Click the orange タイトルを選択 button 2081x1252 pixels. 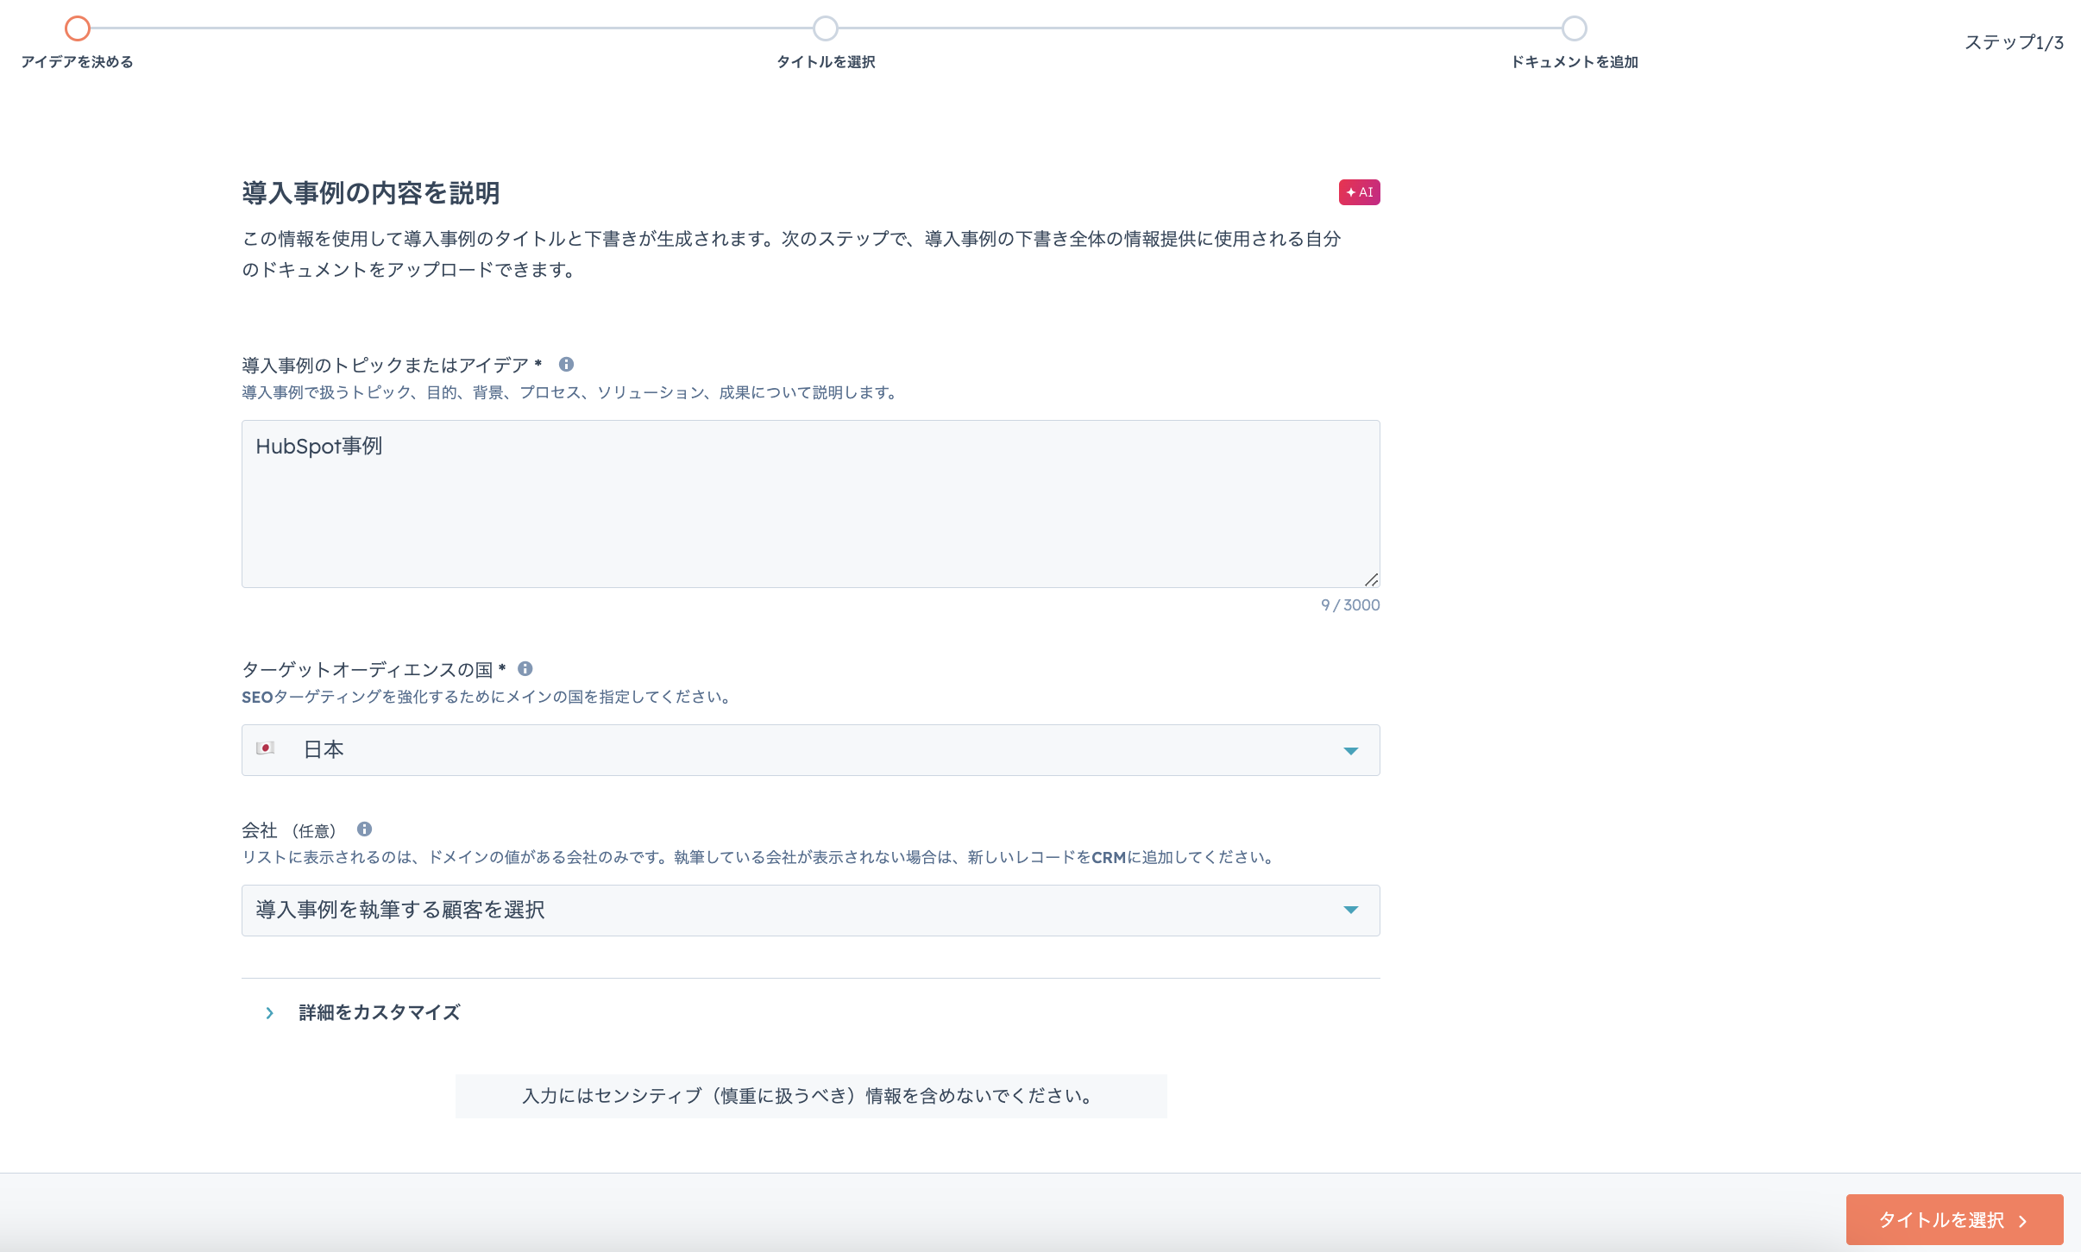click(1954, 1219)
